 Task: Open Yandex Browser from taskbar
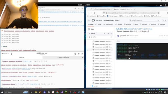pyautogui.click(x=53, y=92)
